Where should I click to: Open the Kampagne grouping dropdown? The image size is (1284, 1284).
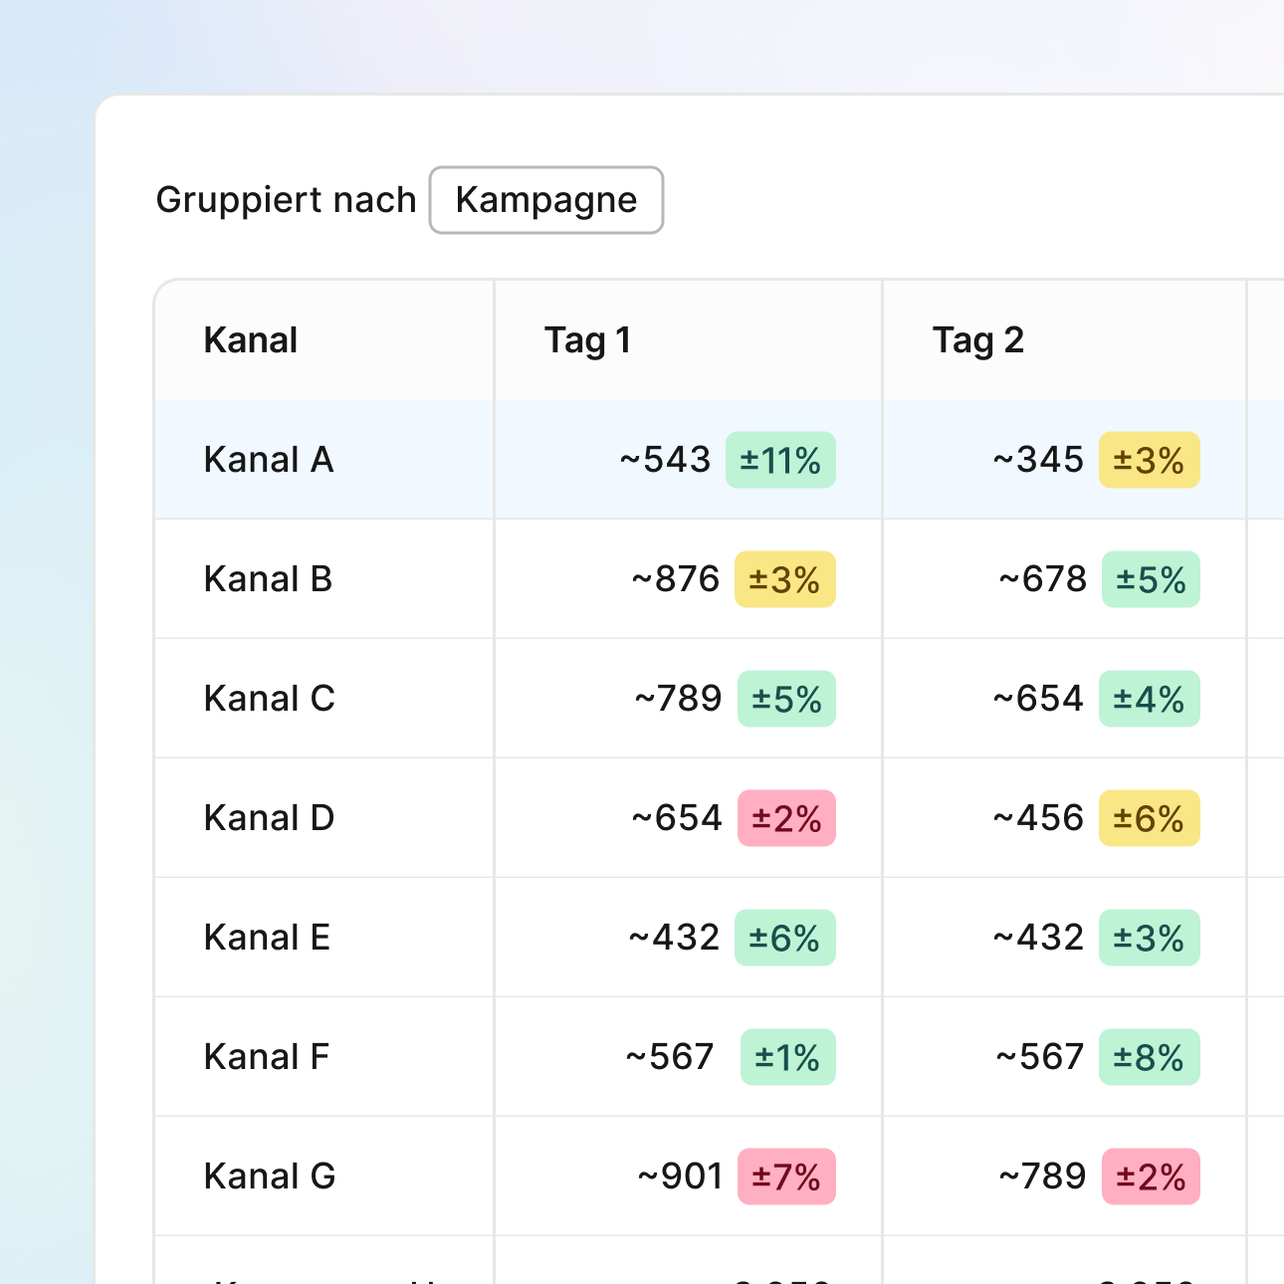pyautogui.click(x=545, y=200)
